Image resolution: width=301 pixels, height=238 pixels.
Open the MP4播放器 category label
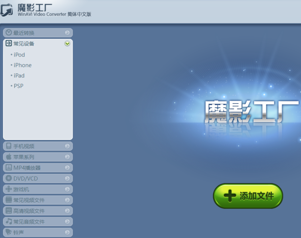point(27,168)
